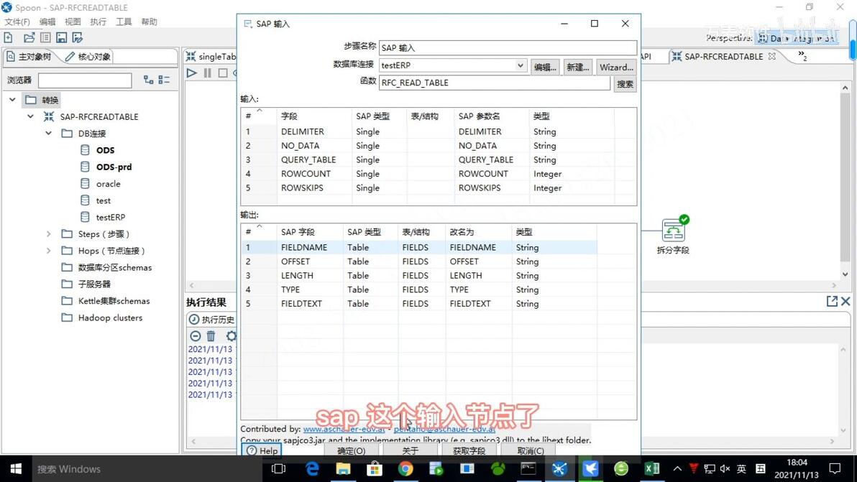Click the gear icon in execution history
The image size is (857, 482).
pyautogui.click(x=232, y=336)
